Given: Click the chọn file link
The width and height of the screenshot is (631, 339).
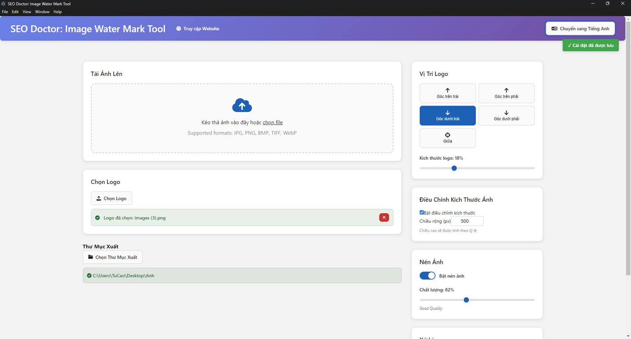Looking at the screenshot, I should coord(273,122).
